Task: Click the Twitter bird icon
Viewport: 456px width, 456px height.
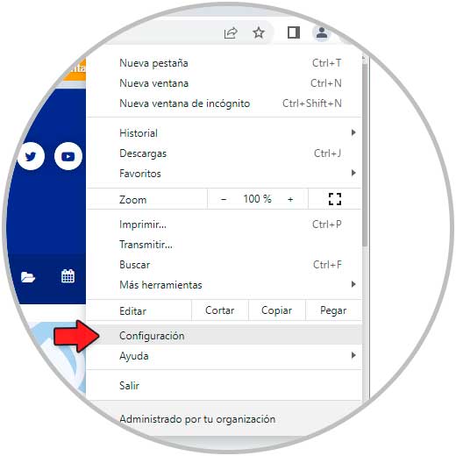Action: 31,156
